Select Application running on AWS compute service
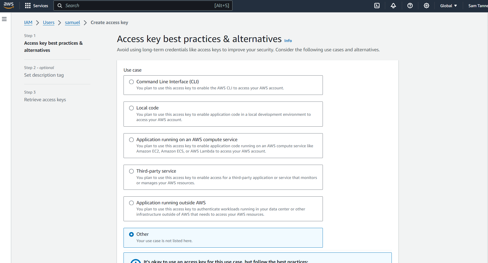 click(131, 140)
